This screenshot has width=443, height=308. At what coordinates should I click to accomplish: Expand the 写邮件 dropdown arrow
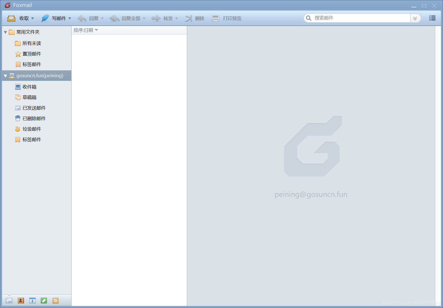70,18
